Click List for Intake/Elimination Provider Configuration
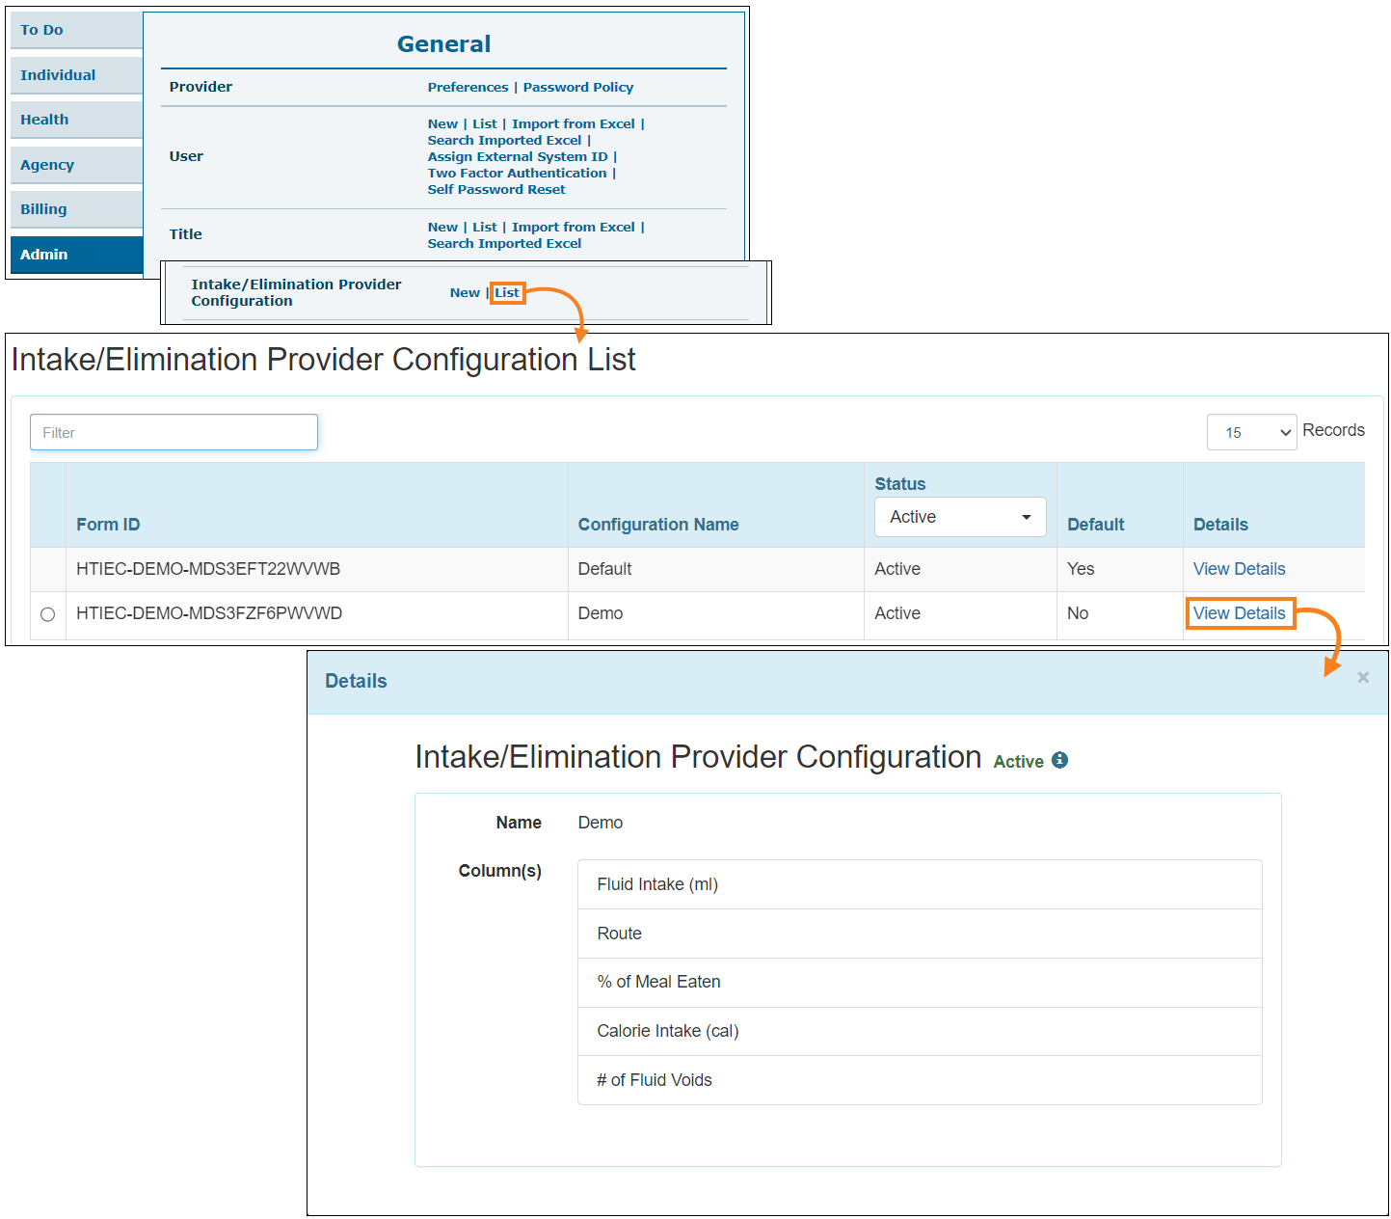Viewport: 1391px width, 1219px height. pos(507,292)
